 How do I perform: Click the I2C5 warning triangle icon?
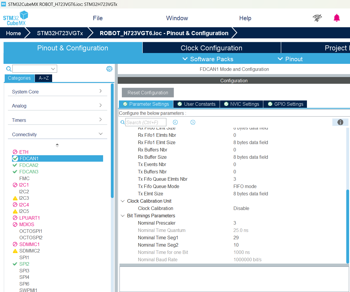[x=15, y=211]
